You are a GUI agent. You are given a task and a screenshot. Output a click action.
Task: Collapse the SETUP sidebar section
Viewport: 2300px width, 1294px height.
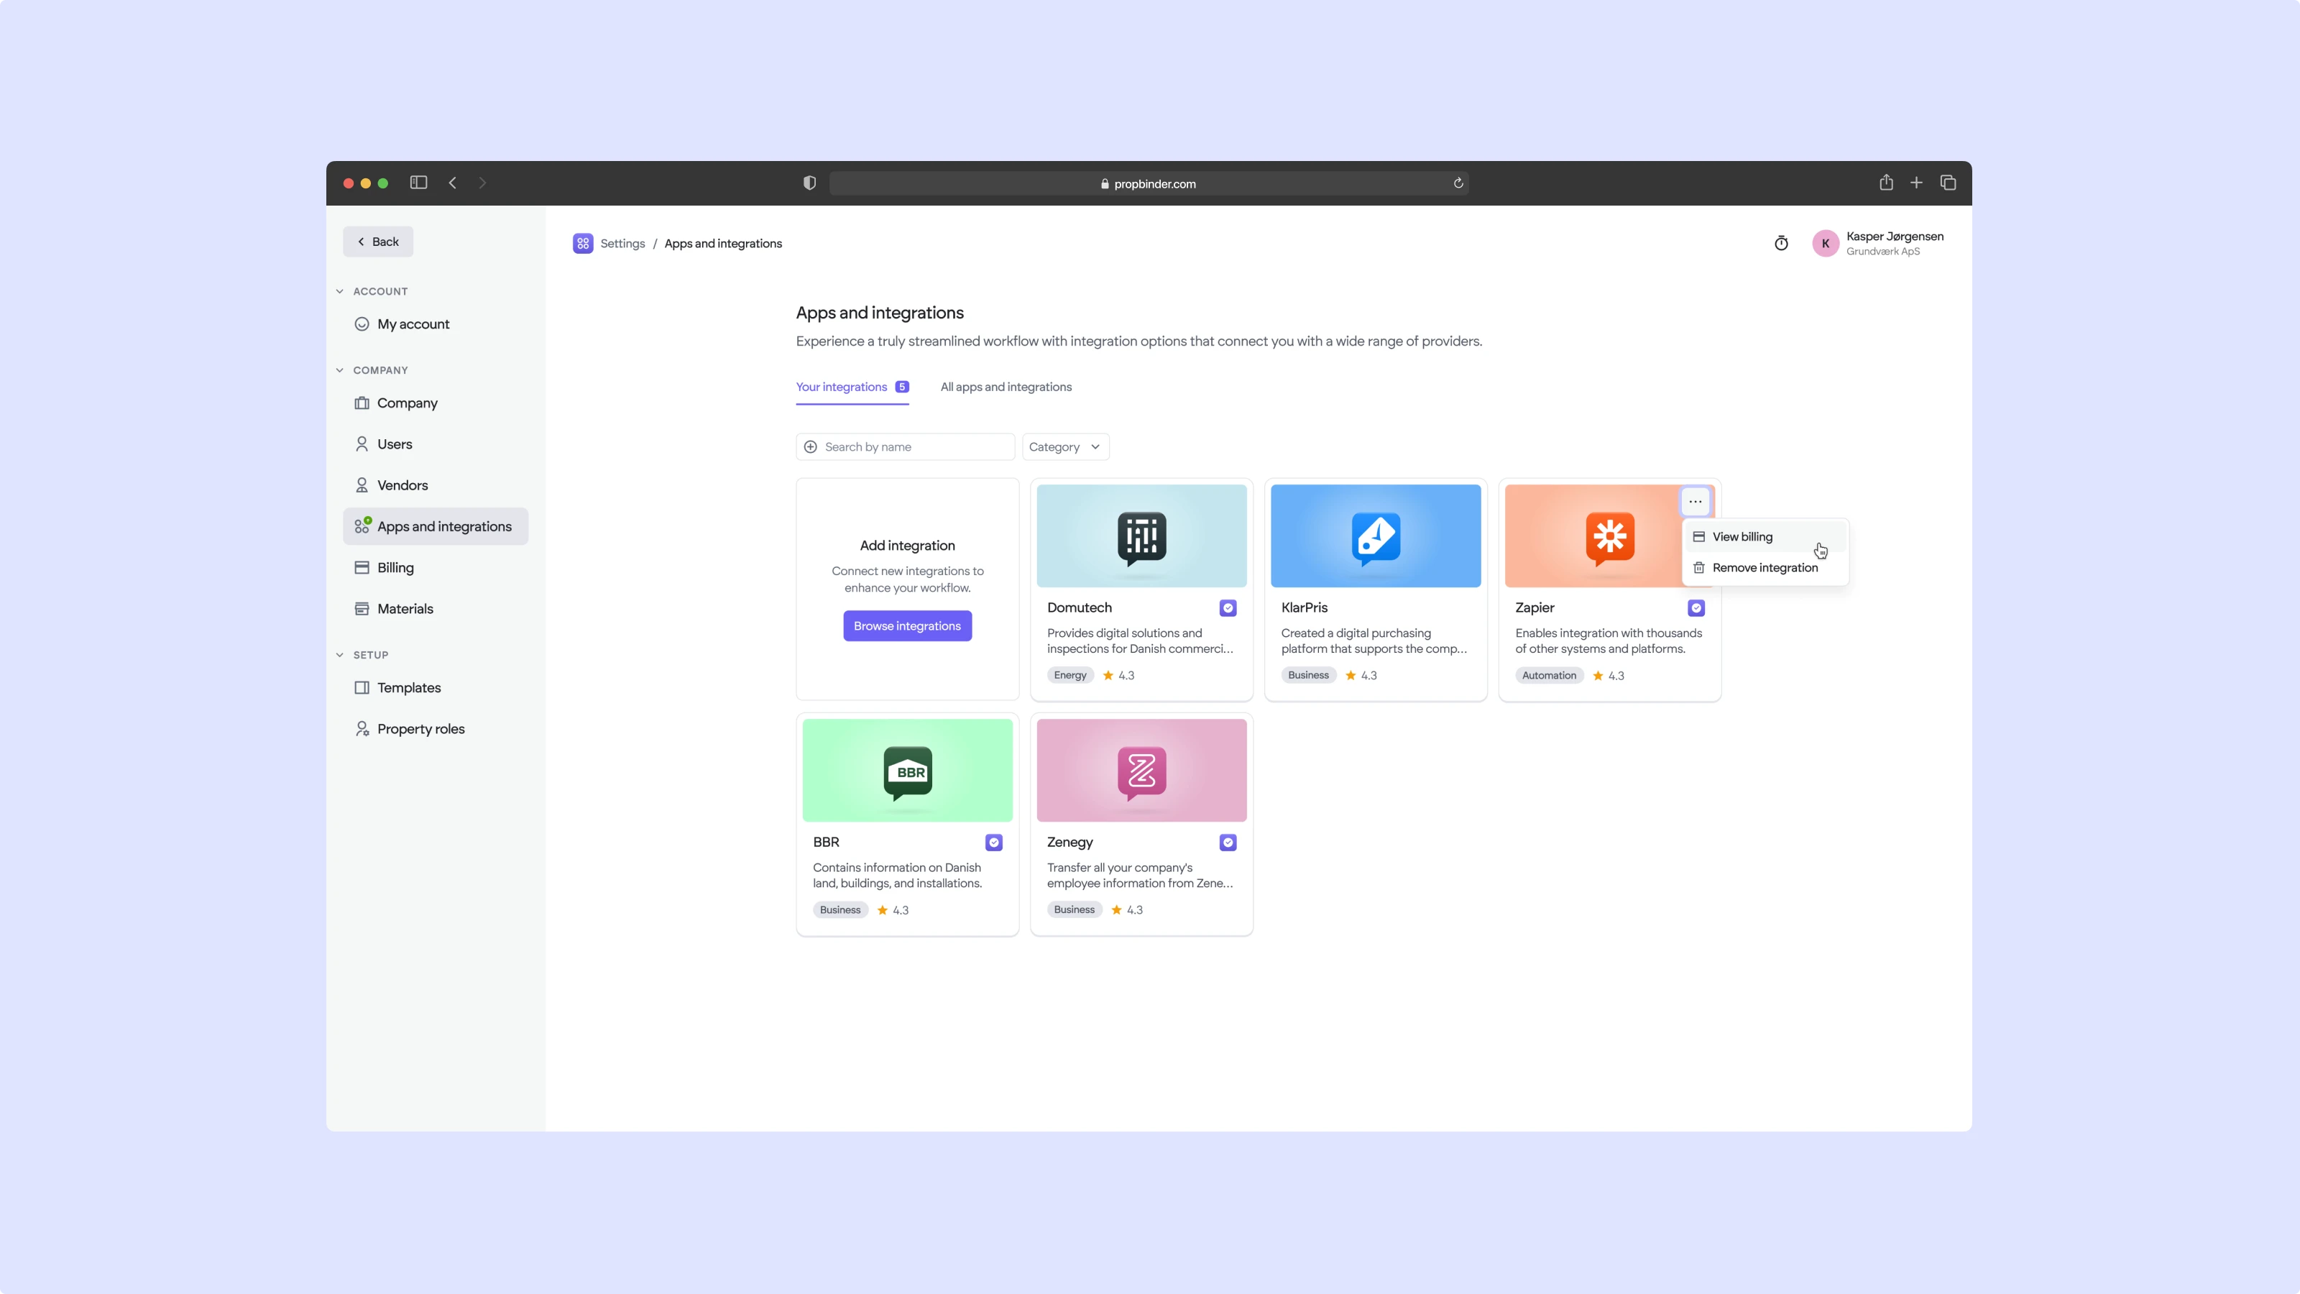(339, 655)
